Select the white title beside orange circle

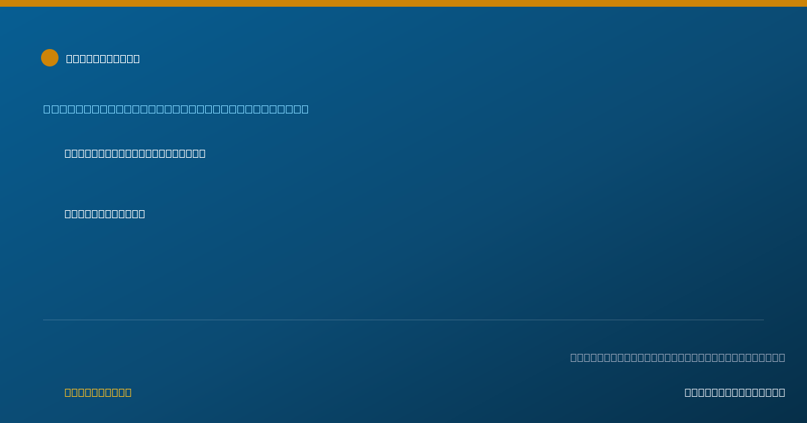pos(103,58)
